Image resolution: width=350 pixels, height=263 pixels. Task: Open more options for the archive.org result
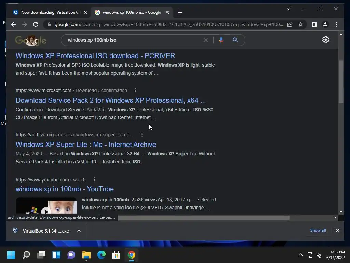[x=142, y=135]
